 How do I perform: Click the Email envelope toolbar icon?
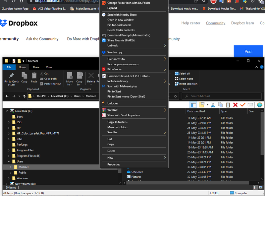(250, 105)
